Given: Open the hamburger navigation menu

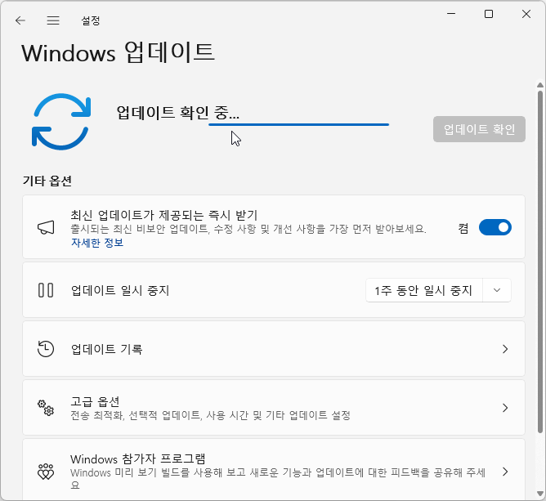Looking at the screenshot, I should coord(53,20).
